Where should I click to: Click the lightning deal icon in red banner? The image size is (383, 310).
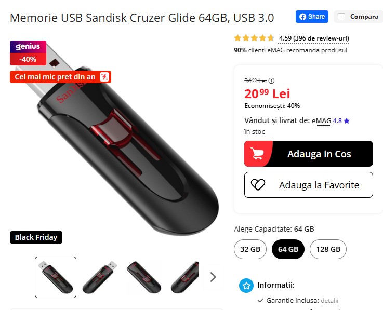[x=104, y=77]
